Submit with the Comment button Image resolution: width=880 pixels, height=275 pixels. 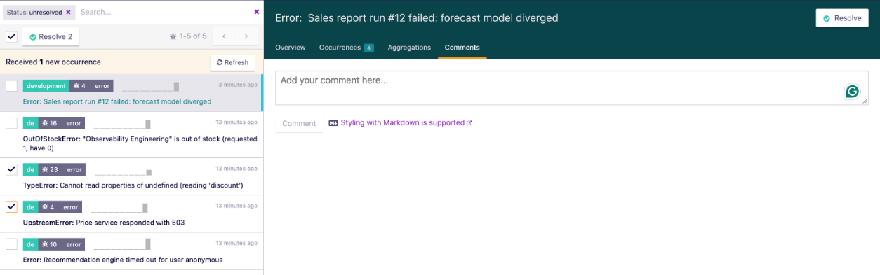[299, 123]
